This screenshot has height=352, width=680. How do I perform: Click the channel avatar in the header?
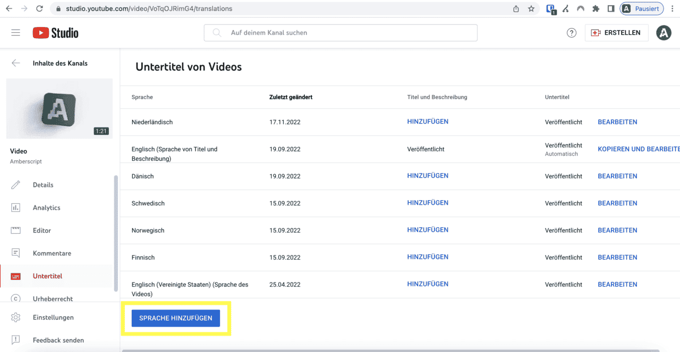pyautogui.click(x=664, y=33)
